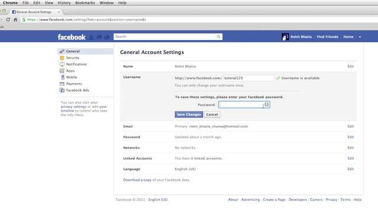Open the account dropdown arrow in header

point(360,37)
